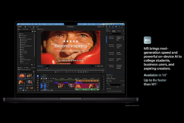Select the Selection tool in timeline toolbar
Viewport: 184px width, 123px height.
tap(38, 76)
